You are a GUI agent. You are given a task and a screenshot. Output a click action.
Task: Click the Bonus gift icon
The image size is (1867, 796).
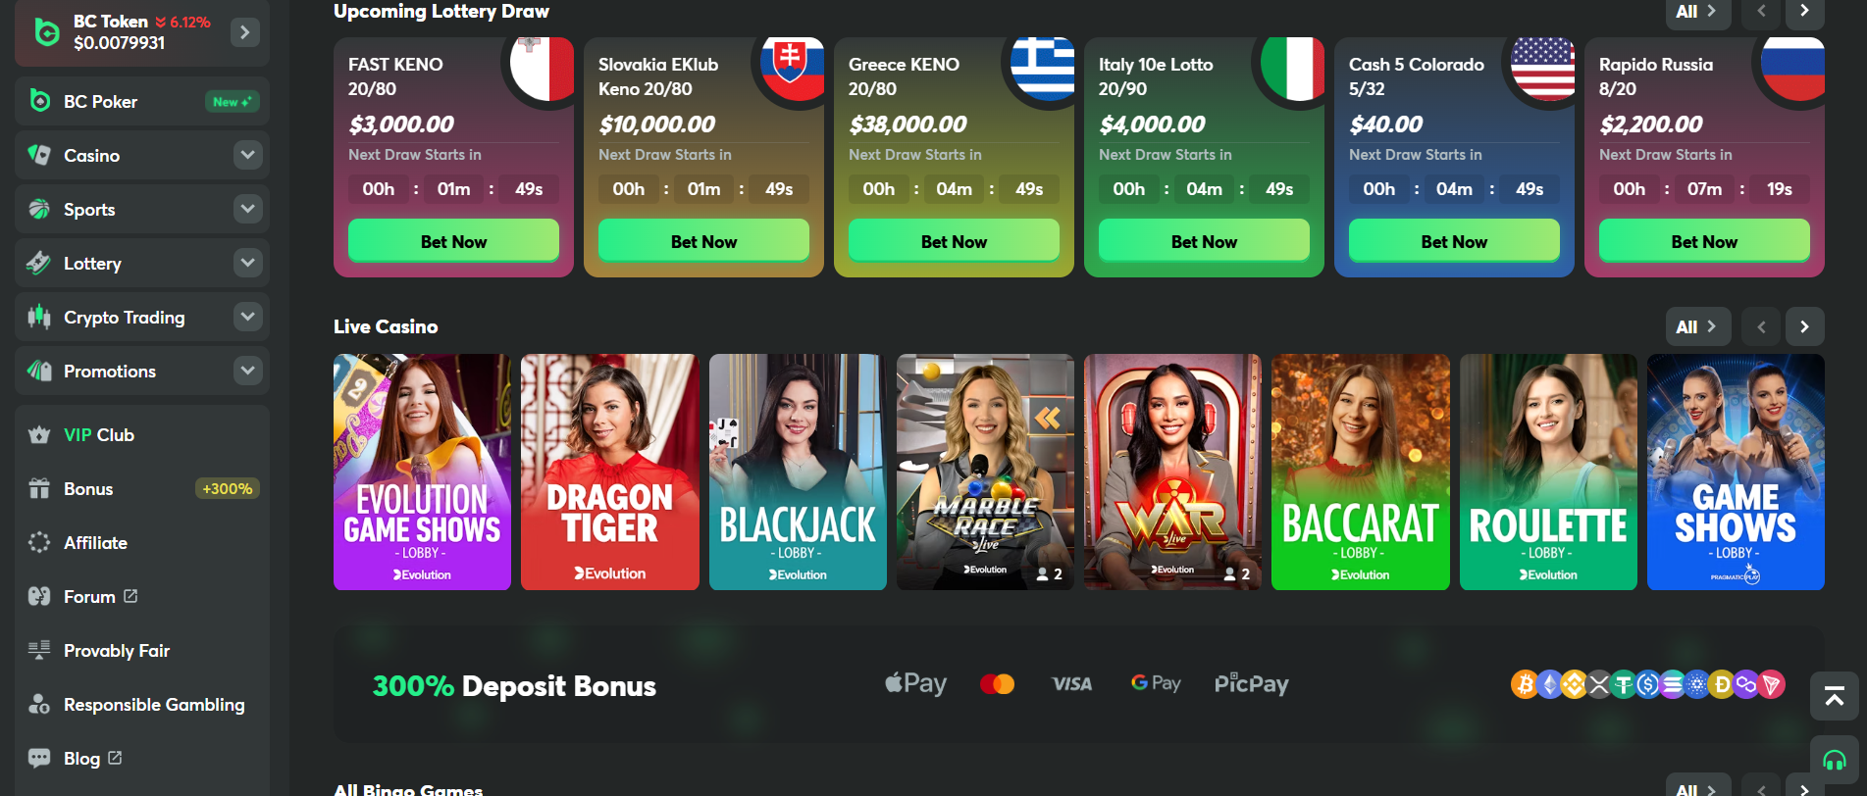39,489
